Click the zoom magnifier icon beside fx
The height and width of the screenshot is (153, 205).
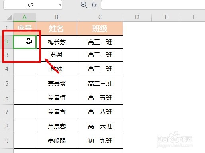click(x=84, y=5)
